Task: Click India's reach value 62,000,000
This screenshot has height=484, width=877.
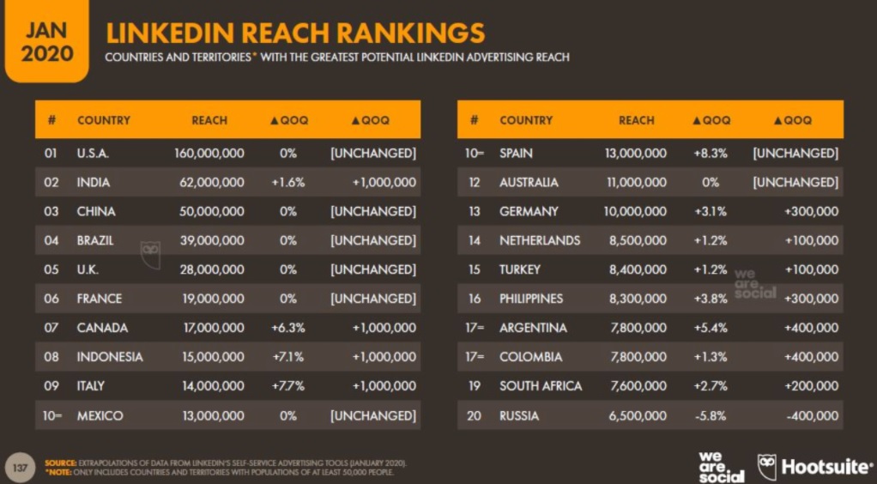Action: pyautogui.click(x=211, y=183)
